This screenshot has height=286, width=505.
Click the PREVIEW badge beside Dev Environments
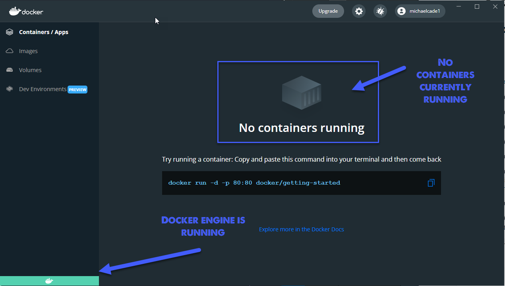point(77,90)
